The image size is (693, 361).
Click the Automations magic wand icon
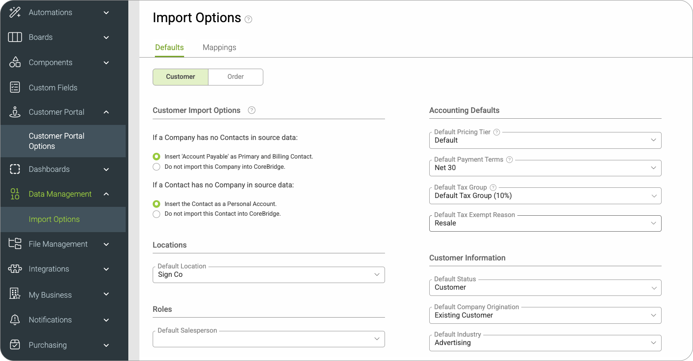point(15,12)
